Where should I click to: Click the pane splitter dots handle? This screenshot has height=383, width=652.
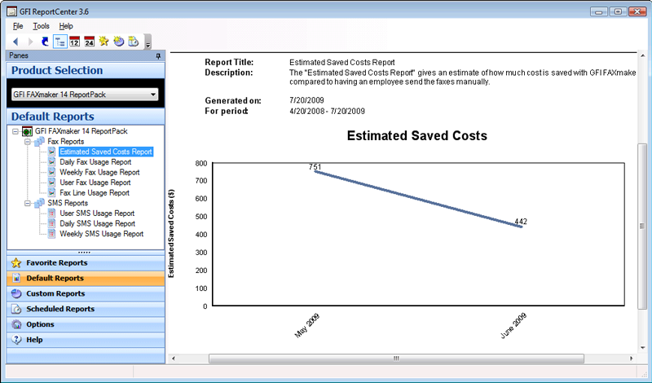coord(85,253)
